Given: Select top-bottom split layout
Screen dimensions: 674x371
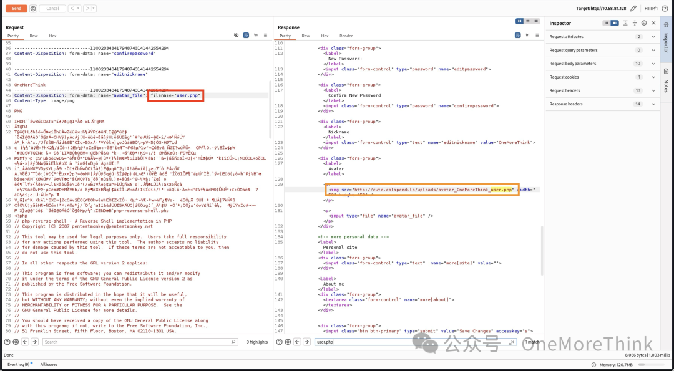Looking at the screenshot, I should point(528,21).
